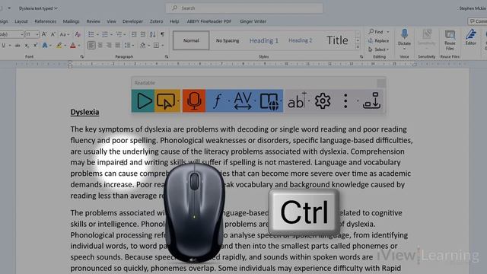The height and width of the screenshot is (274, 487).
Task: Open Readable ab text cursor tool
Action: 297,101
